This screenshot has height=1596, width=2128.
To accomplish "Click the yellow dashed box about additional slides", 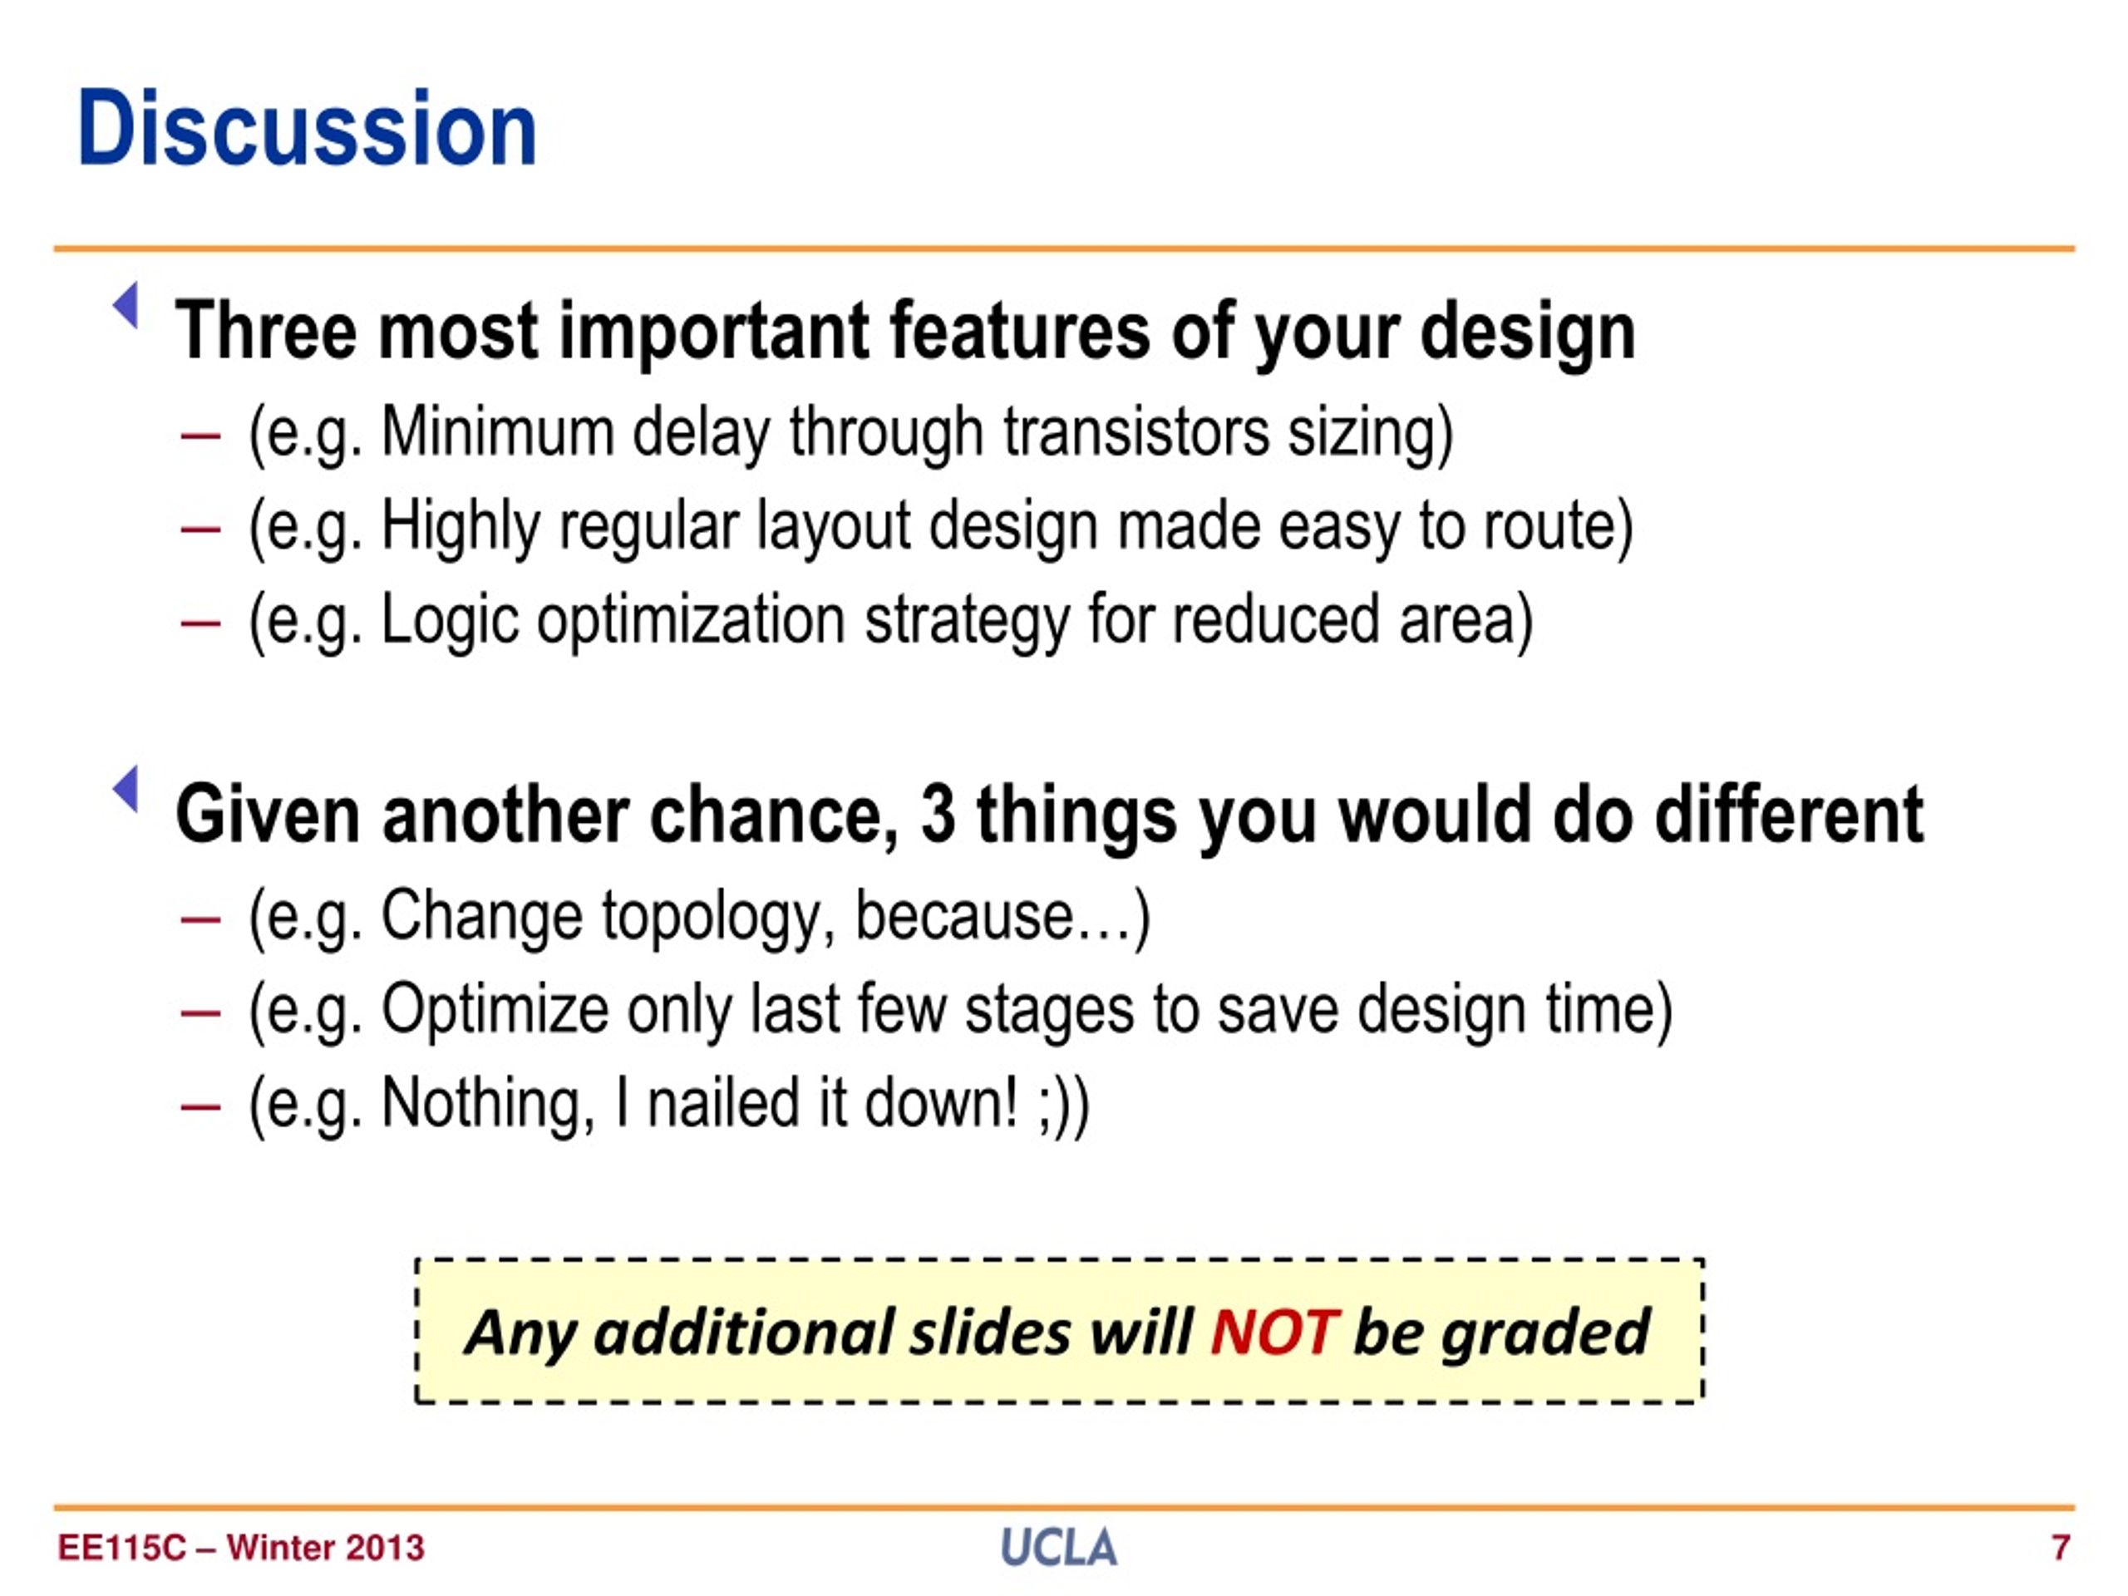I will [1059, 1332].
